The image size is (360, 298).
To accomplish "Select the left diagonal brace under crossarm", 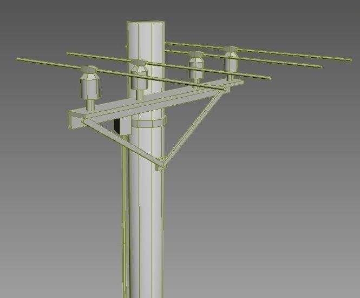I will coord(123,144).
